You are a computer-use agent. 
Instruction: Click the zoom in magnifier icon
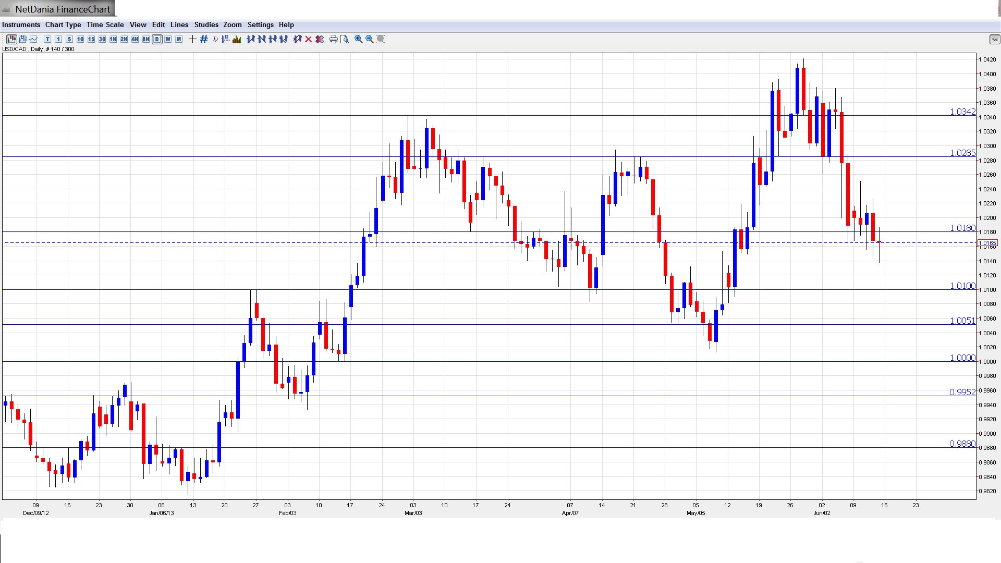click(359, 39)
